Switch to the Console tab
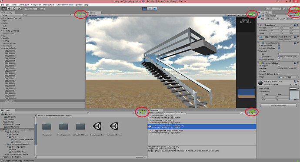300x162 pixels. click(x=155, y=110)
